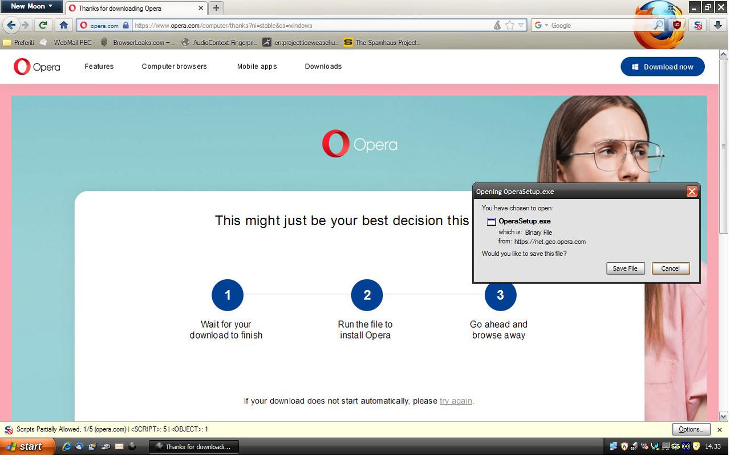Click the step 1 circle
Viewport: 730px width, 456px height.
click(x=228, y=295)
